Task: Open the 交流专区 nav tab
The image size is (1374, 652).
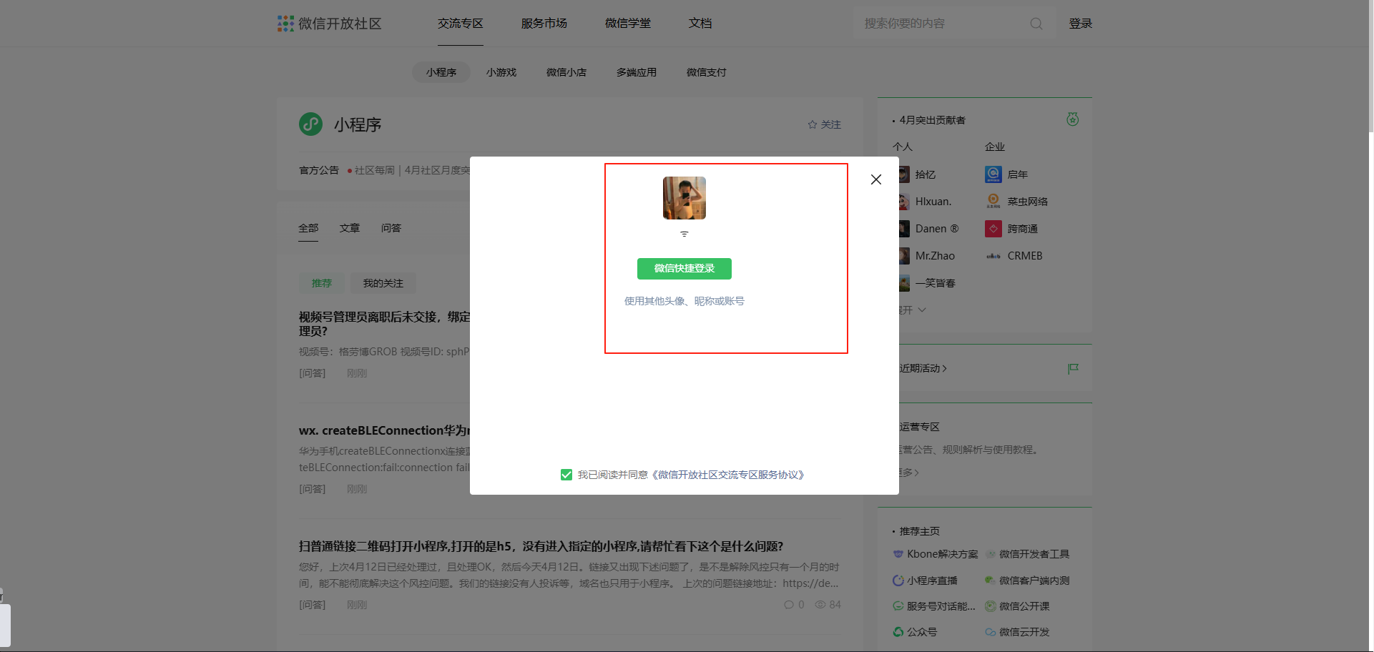Action: coord(461,24)
